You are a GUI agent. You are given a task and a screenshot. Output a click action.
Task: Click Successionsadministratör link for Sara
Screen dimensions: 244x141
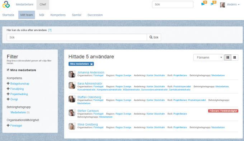pyautogui.click(x=154, y=90)
